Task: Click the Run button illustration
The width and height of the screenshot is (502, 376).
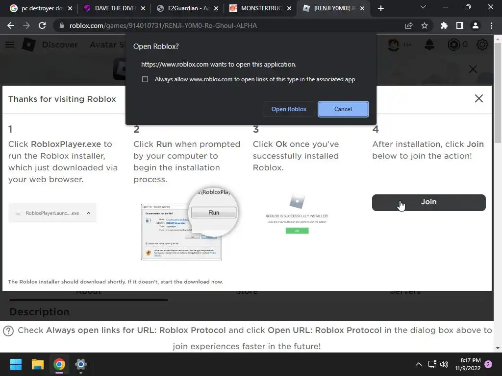Action: click(214, 212)
